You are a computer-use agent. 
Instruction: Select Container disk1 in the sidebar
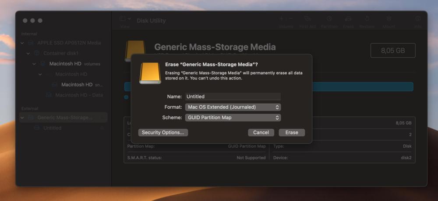click(x=61, y=53)
